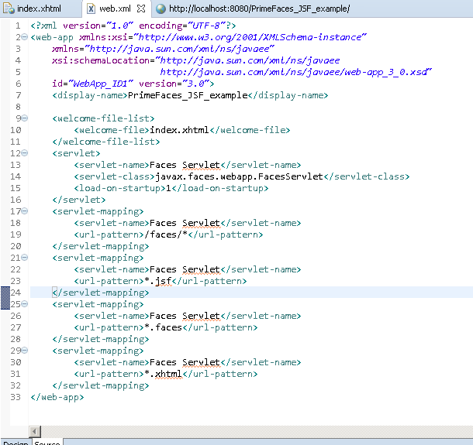473x445 pixels.
Task: Click the globe browser tab icon
Action: coord(161,9)
